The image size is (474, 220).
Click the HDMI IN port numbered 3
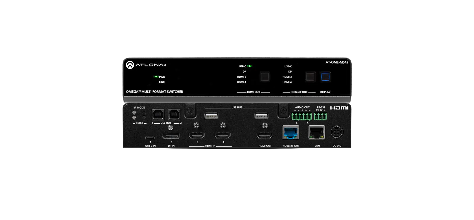(197, 136)
